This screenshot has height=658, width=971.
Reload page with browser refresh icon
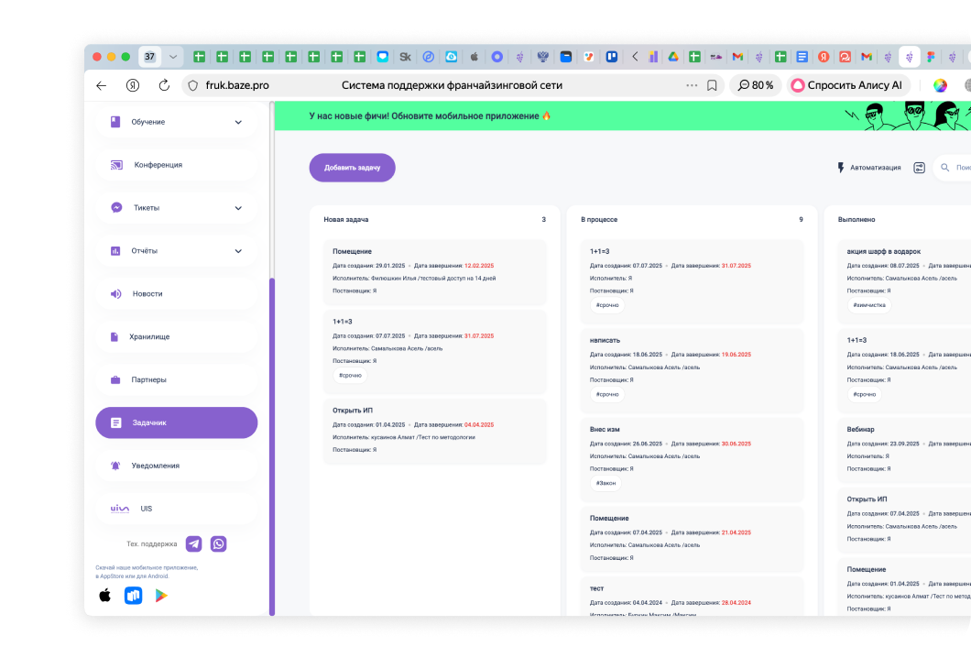pyautogui.click(x=164, y=85)
